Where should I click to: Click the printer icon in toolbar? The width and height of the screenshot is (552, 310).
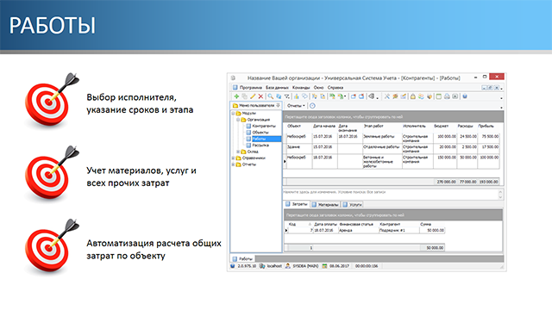click(447, 96)
